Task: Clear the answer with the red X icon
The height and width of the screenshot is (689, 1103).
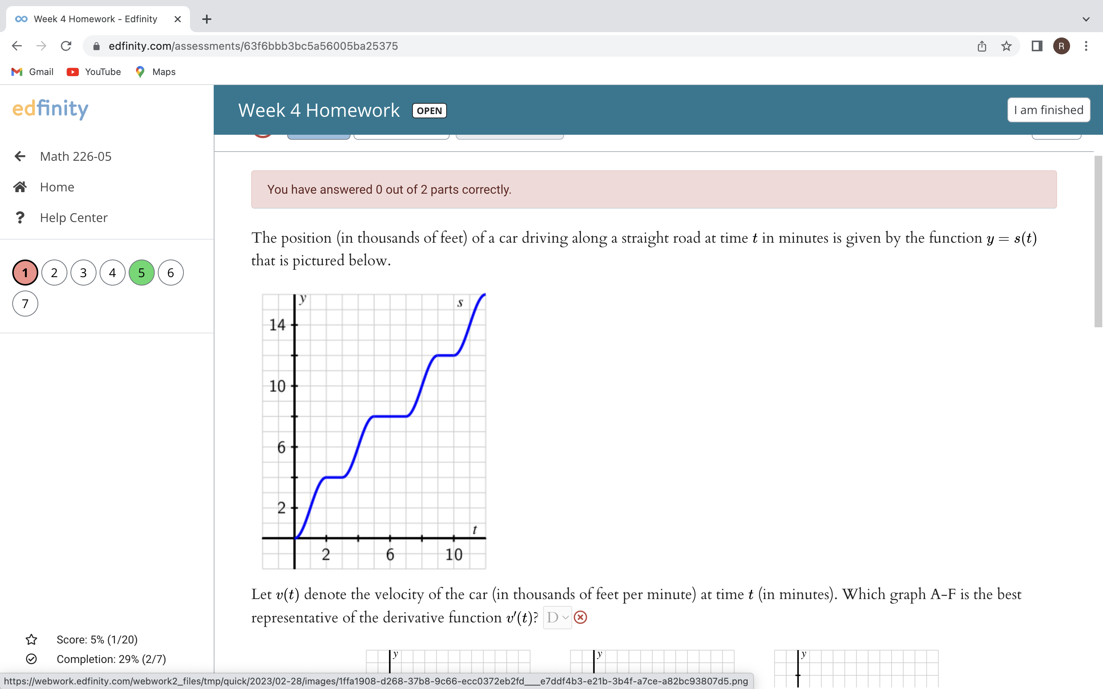Action: coord(580,617)
